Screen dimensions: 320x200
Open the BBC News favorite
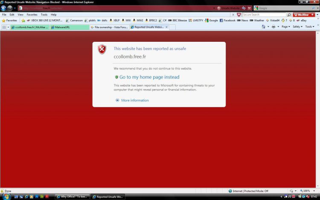[242, 20]
